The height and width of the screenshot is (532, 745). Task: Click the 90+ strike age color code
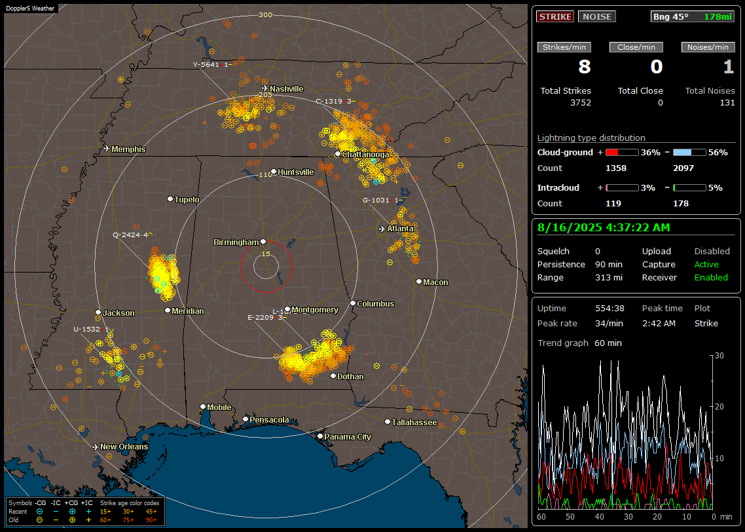tap(151, 520)
